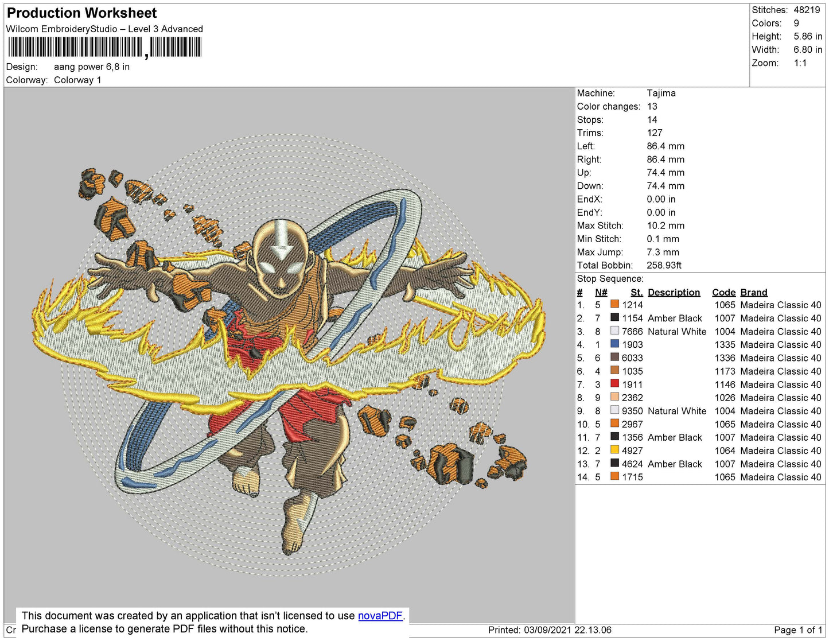This screenshot has width=829, height=641.
Task: Click the blue swatch for stop 4 (1903)
Action: tap(615, 344)
